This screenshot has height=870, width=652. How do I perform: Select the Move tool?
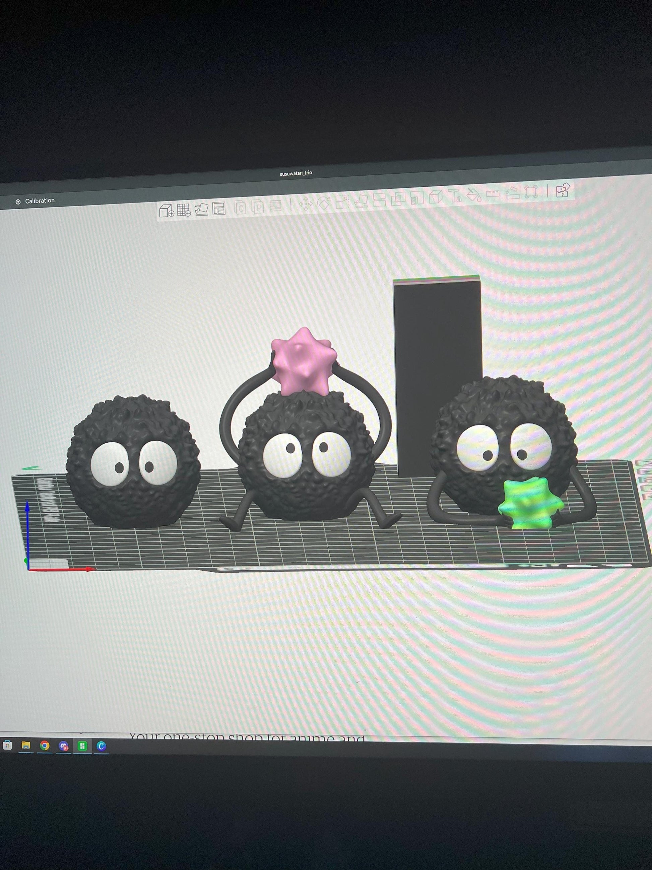[x=305, y=204]
